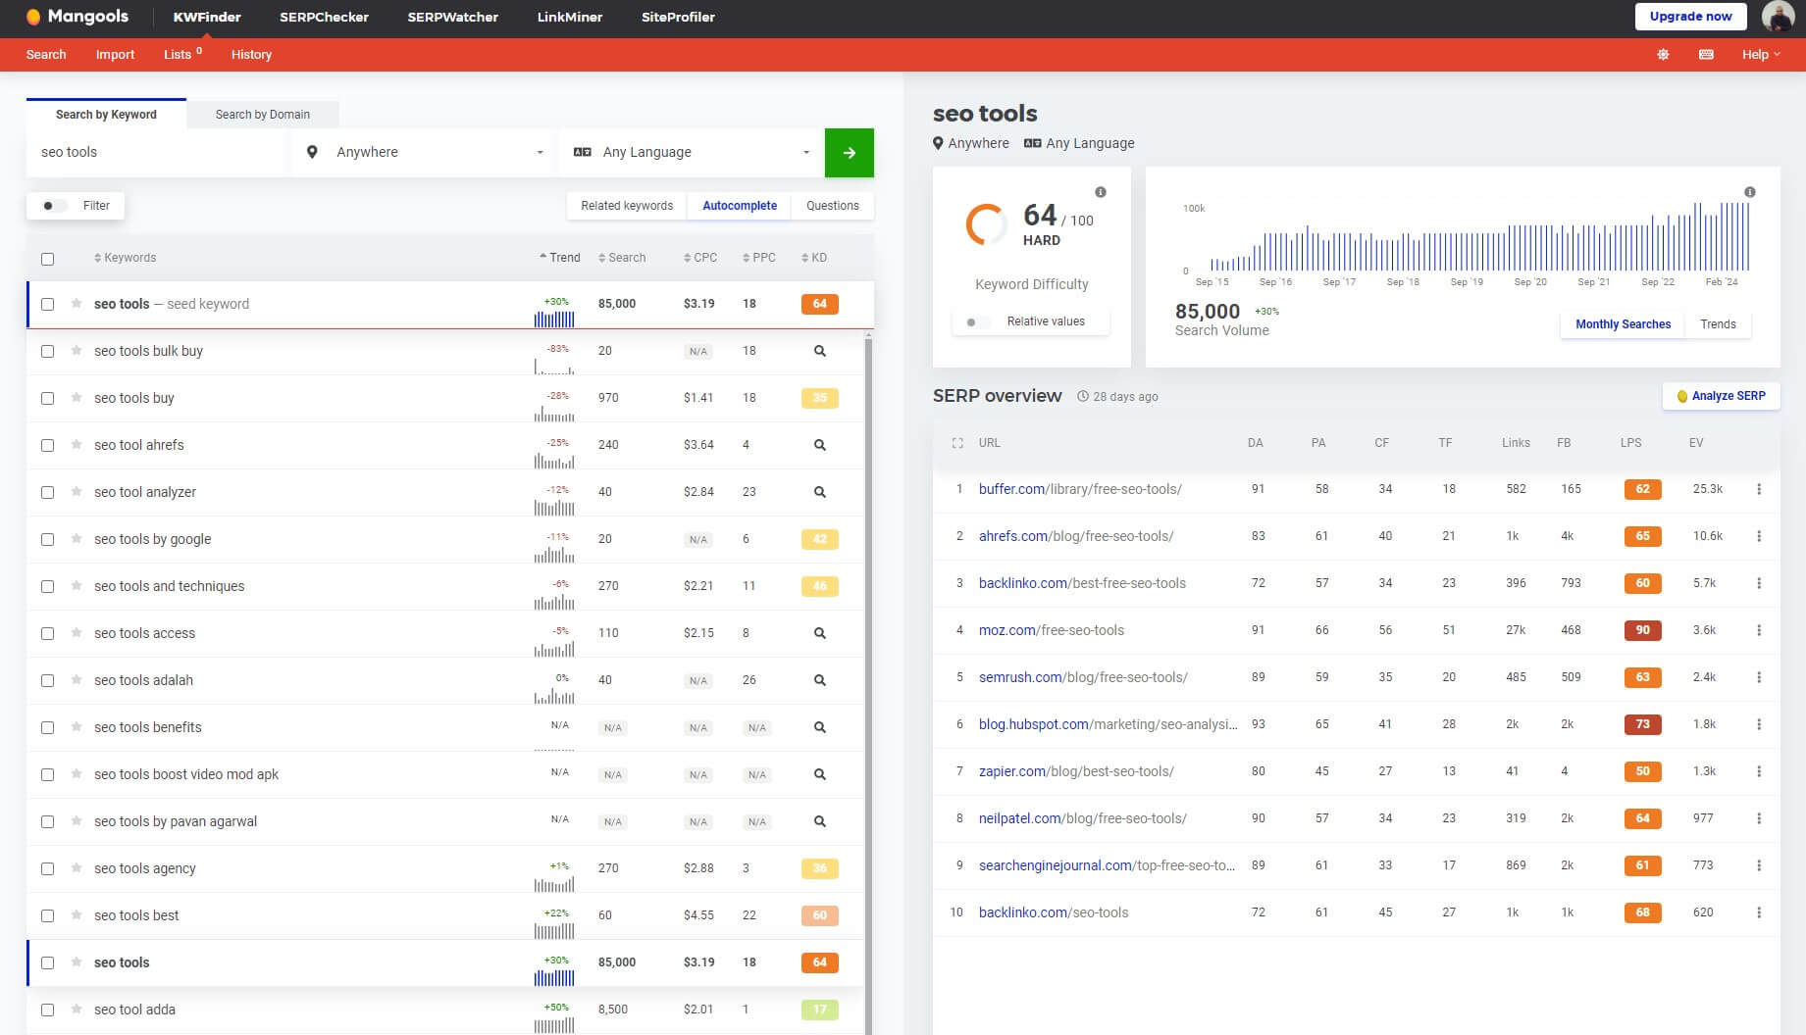
Task: Analyze KD for seo tool ahrefs
Action: (x=820, y=445)
